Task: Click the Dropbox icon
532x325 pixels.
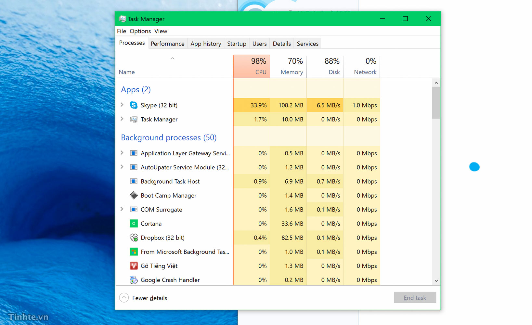Action: [134, 238]
